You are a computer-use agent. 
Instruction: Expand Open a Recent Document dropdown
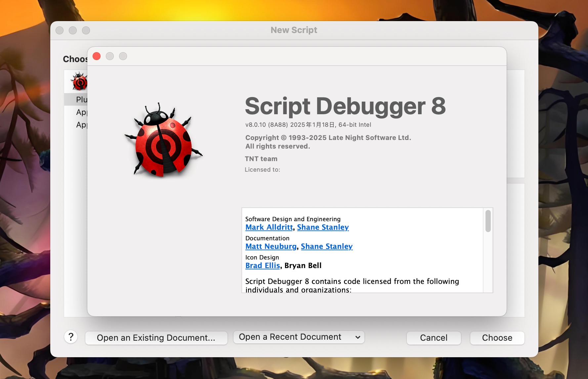(x=299, y=337)
